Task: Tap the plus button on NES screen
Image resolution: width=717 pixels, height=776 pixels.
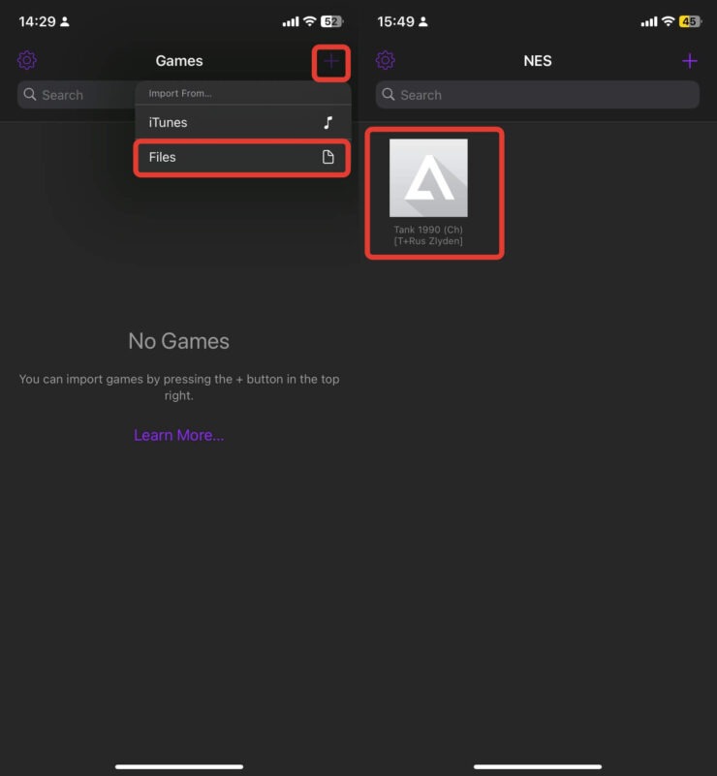Action: (x=690, y=61)
